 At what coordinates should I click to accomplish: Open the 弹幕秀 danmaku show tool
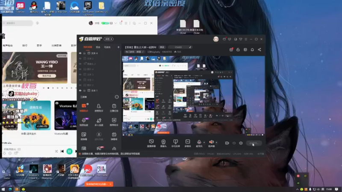click(x=114, y=136)
